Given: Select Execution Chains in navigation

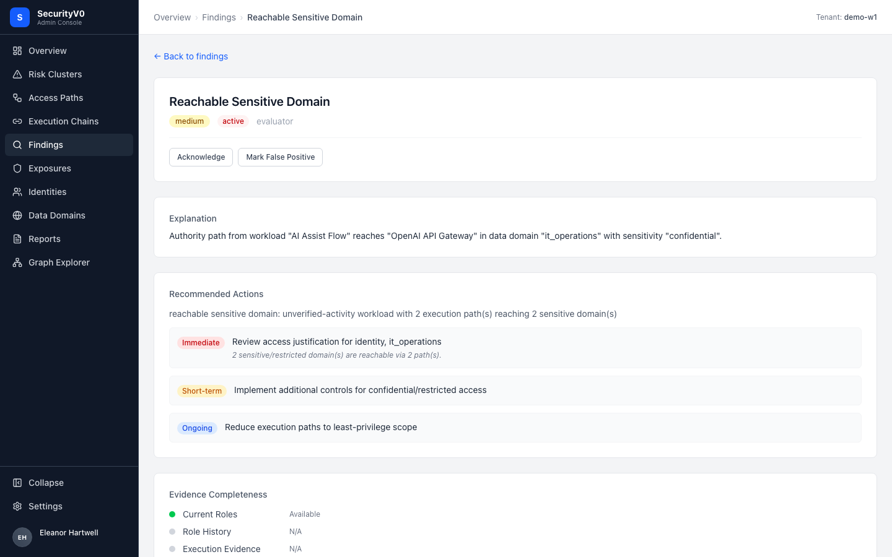Looking at the screenshot, I should click(69, 121).
